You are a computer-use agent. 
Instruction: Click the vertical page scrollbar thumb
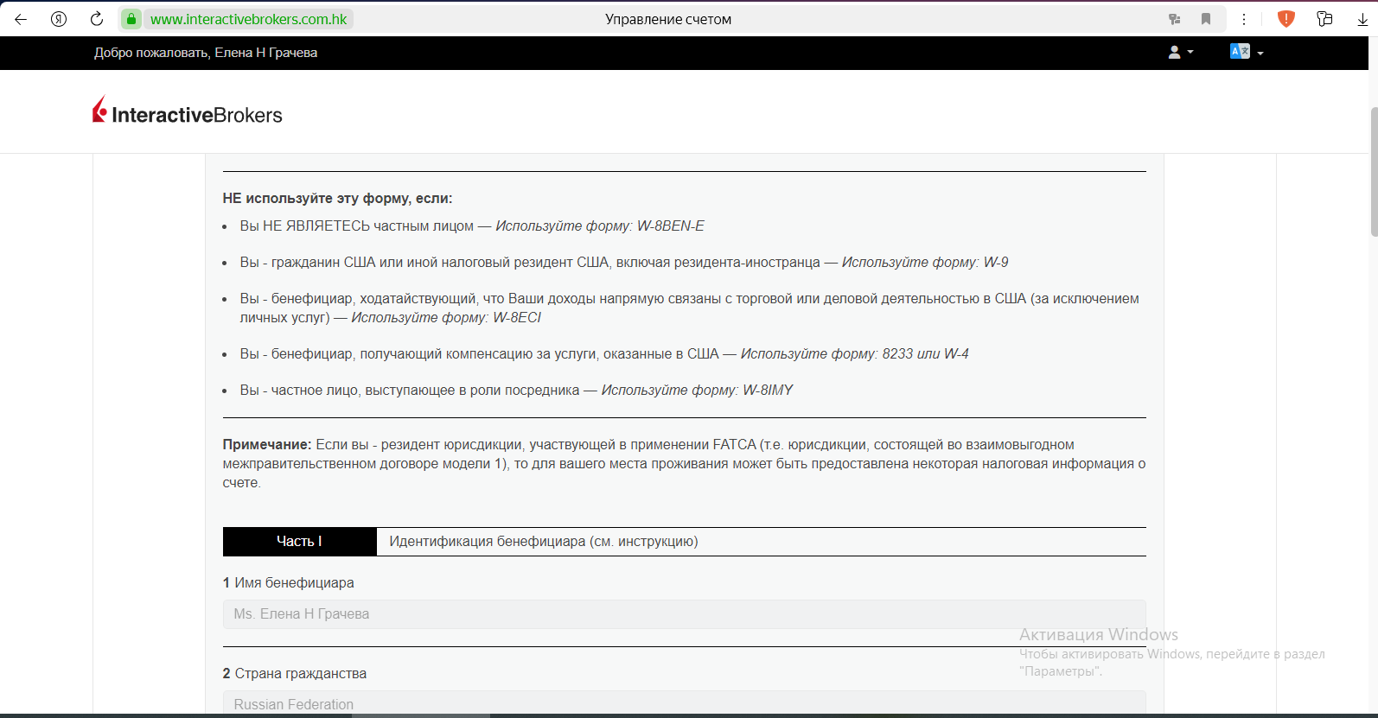[1373, 171]
